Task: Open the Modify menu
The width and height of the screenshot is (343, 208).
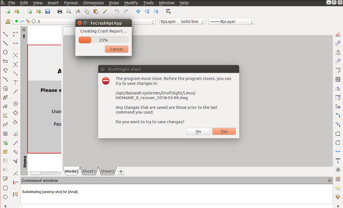Action: 131,3
